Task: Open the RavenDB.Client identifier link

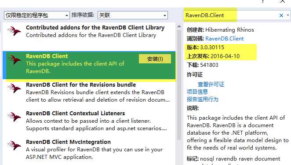Action: click(x=224, y=39)
